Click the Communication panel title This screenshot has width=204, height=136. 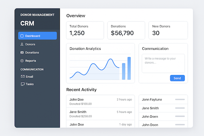155,49
